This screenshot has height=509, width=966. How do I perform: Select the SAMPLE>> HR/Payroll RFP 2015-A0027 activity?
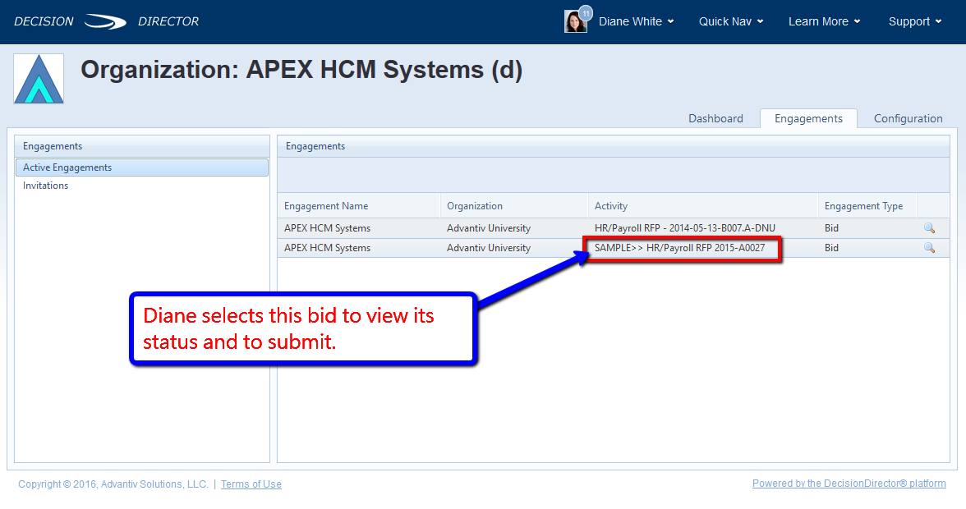[679, 248]
